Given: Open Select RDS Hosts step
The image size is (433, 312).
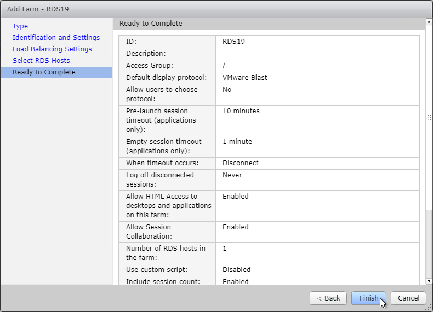Looking at the screenshot, I should click(41, 60).
